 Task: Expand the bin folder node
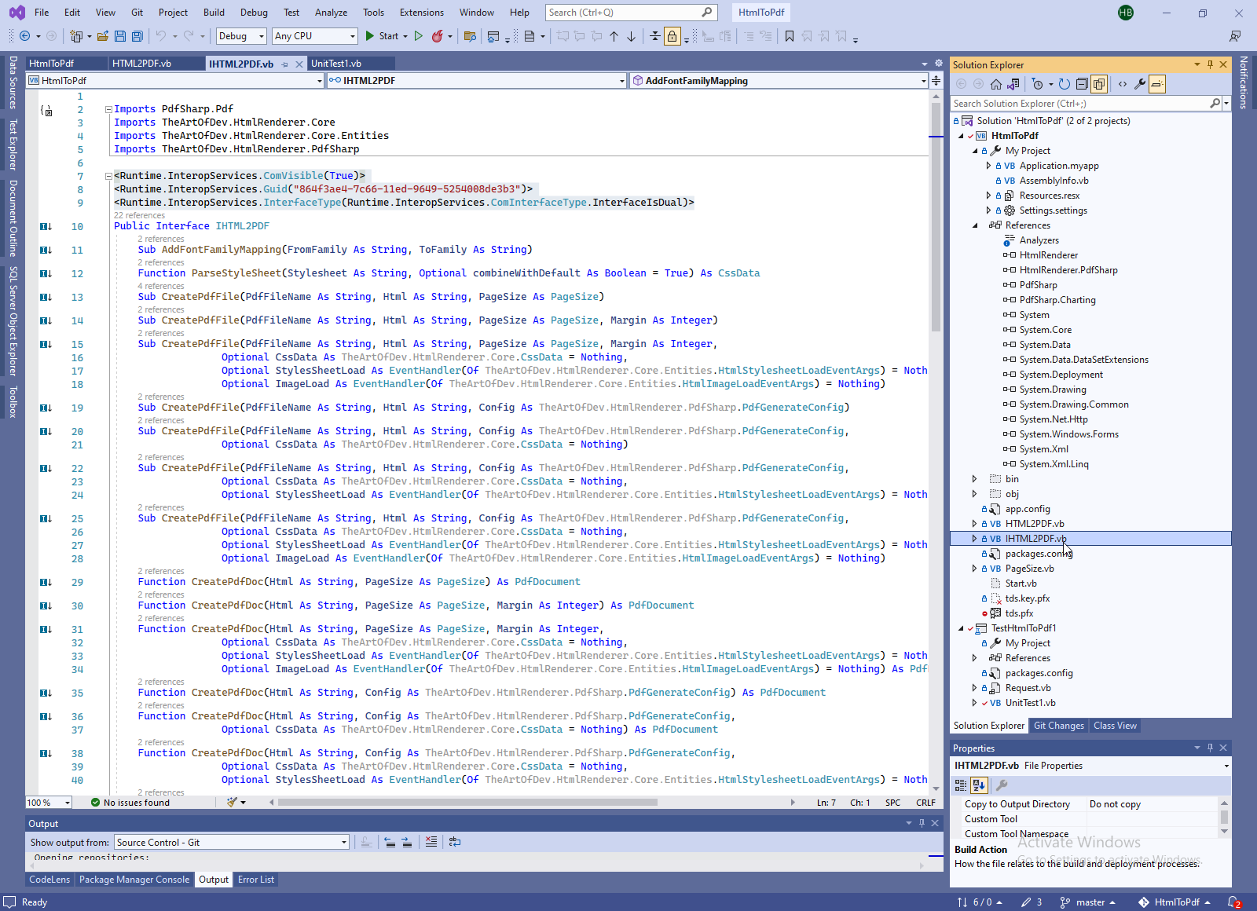[x=975, y=479]
